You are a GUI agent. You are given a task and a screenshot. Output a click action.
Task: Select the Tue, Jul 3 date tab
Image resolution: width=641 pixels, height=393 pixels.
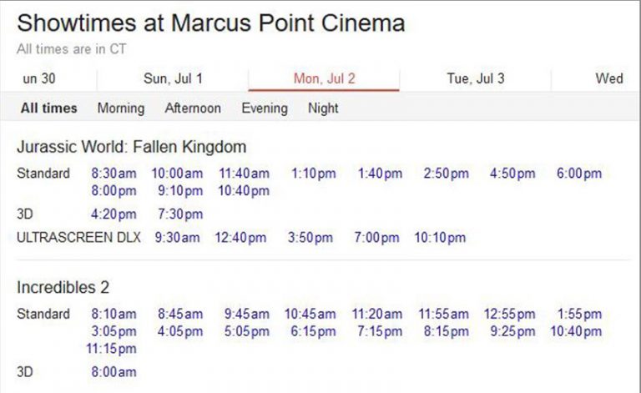(475, 78)
